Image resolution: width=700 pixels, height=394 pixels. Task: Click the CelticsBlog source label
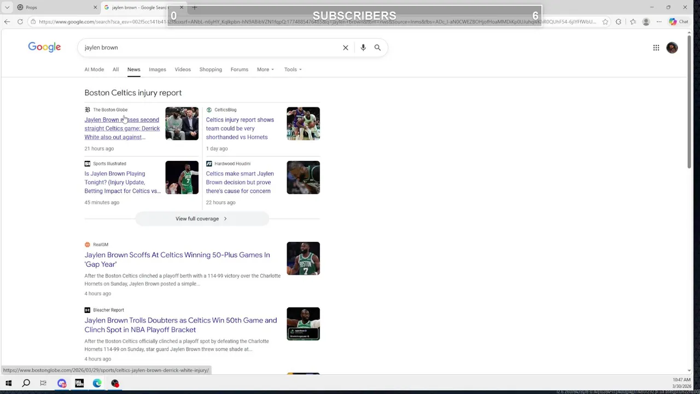(225, 110)
